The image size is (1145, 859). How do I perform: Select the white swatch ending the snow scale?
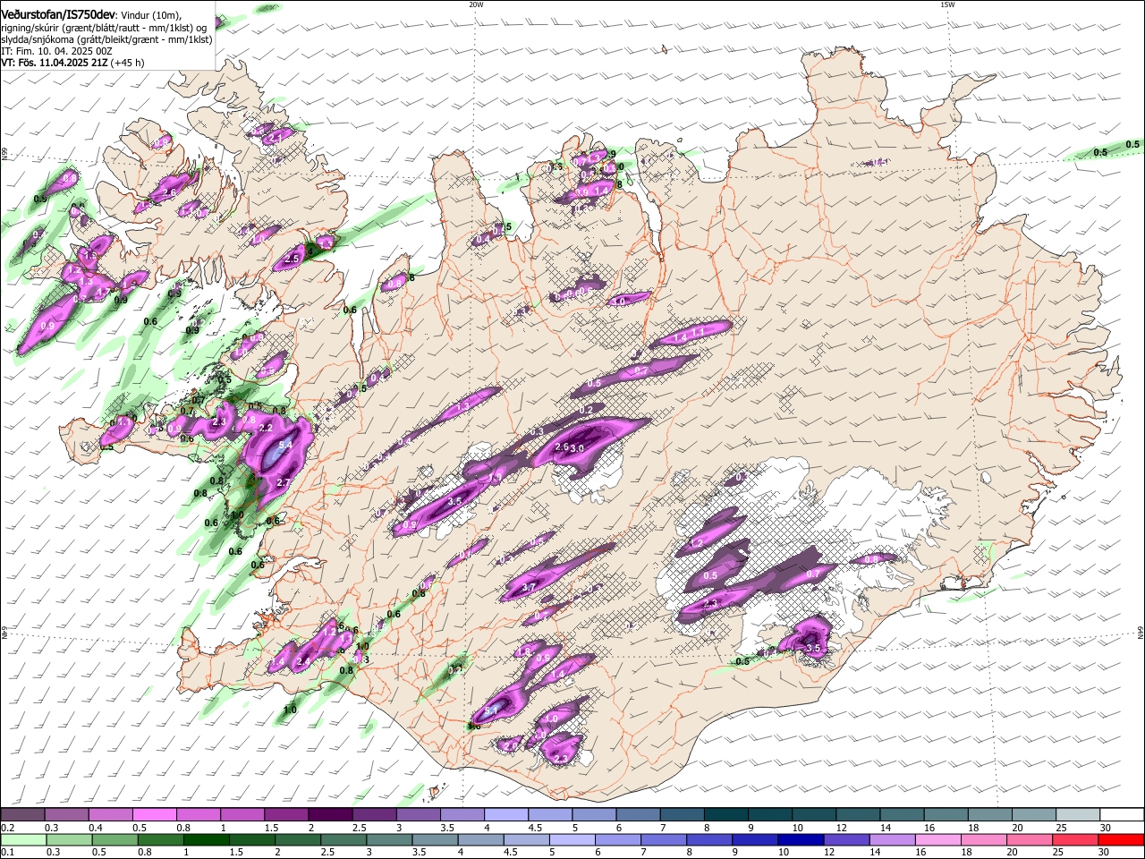1122,814
